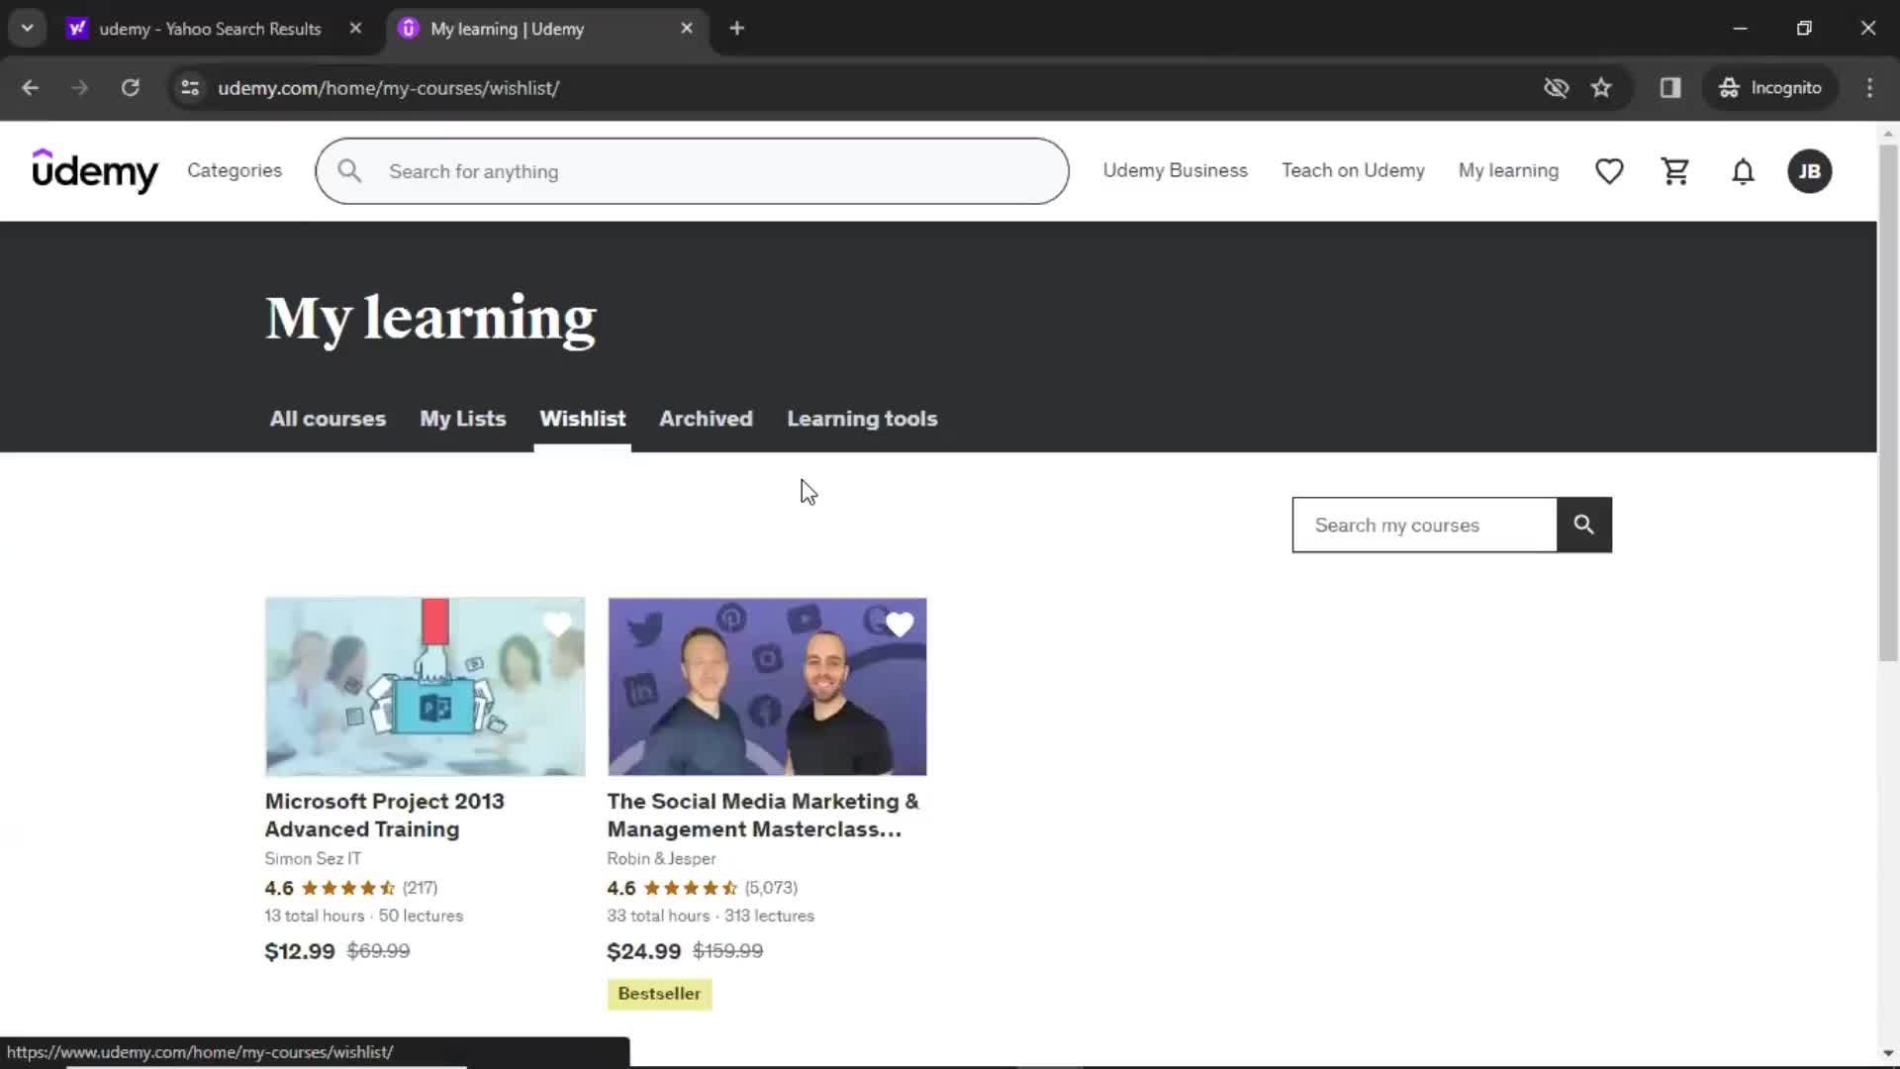
Task: Go back with browser back arrow
Action: tap(30, 88)
